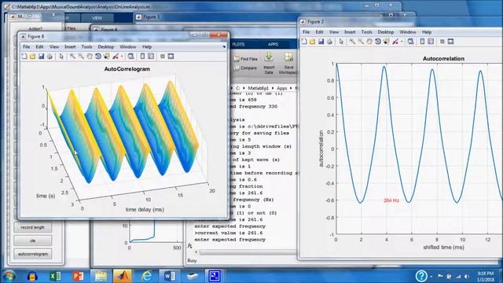The width and height of the screenshot is (503, 283).
Task: Open brush color dropdown arrow in Figure 2
Action: 402,42
